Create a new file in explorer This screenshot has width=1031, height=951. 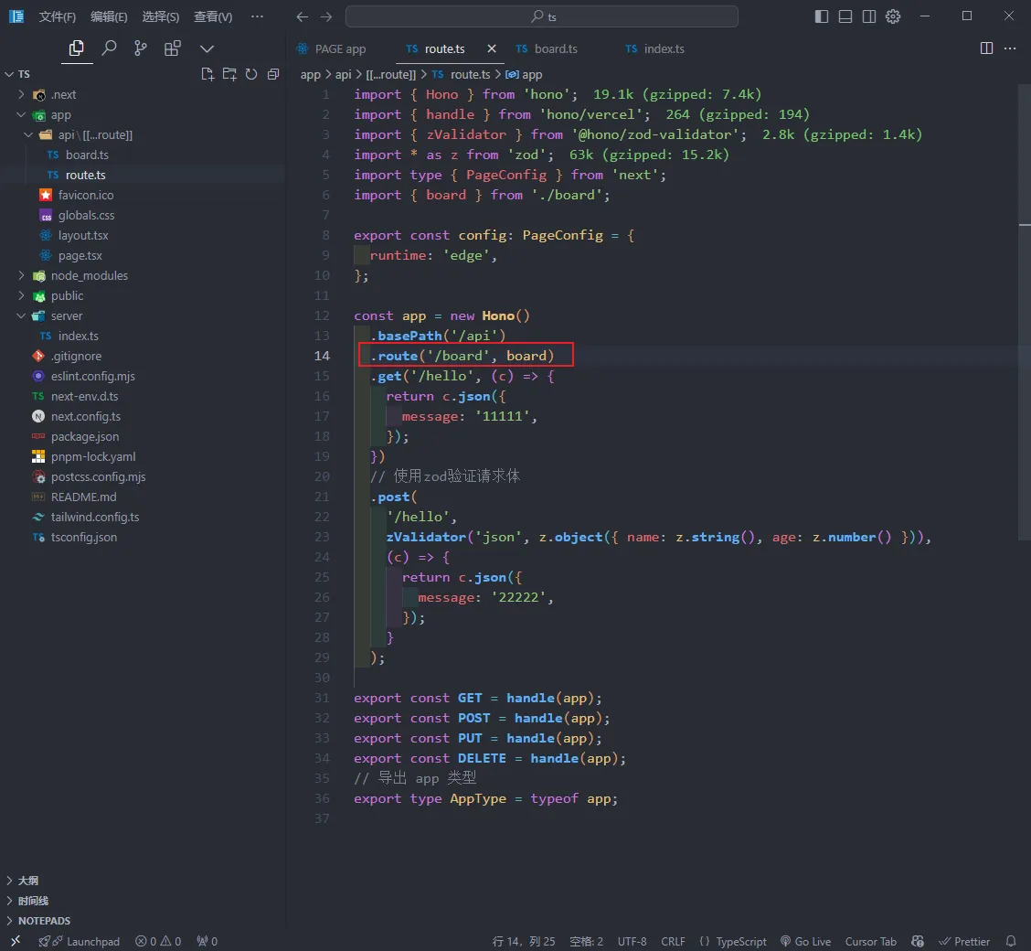(207, 74)
